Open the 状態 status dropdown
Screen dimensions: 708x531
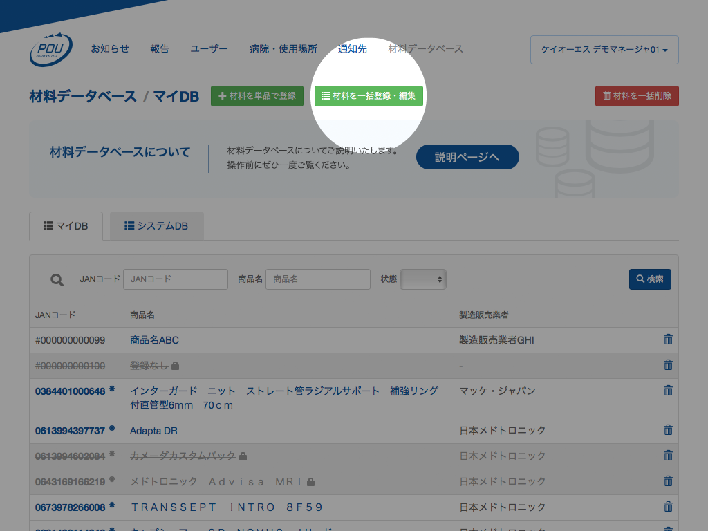tap(423, 279)
